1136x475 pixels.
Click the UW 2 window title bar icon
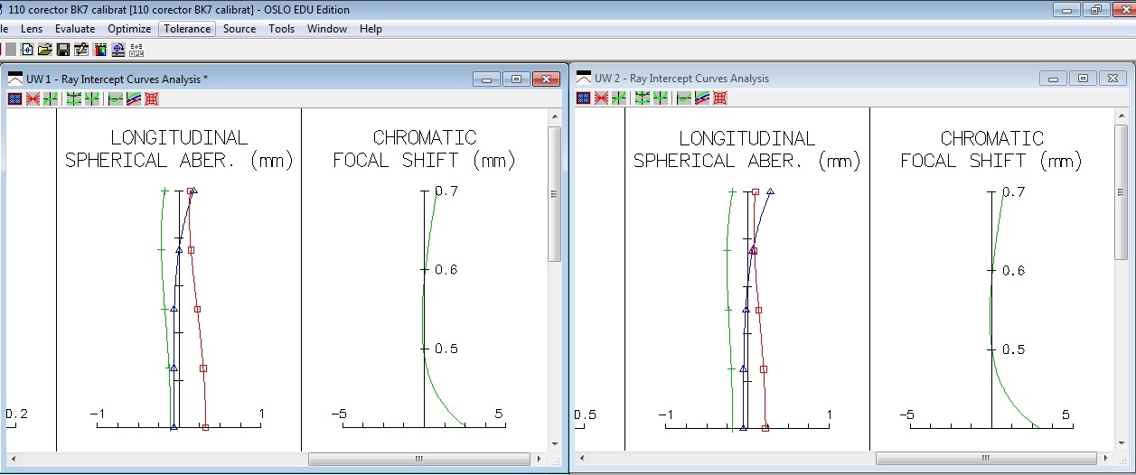[x=584, y=79]
